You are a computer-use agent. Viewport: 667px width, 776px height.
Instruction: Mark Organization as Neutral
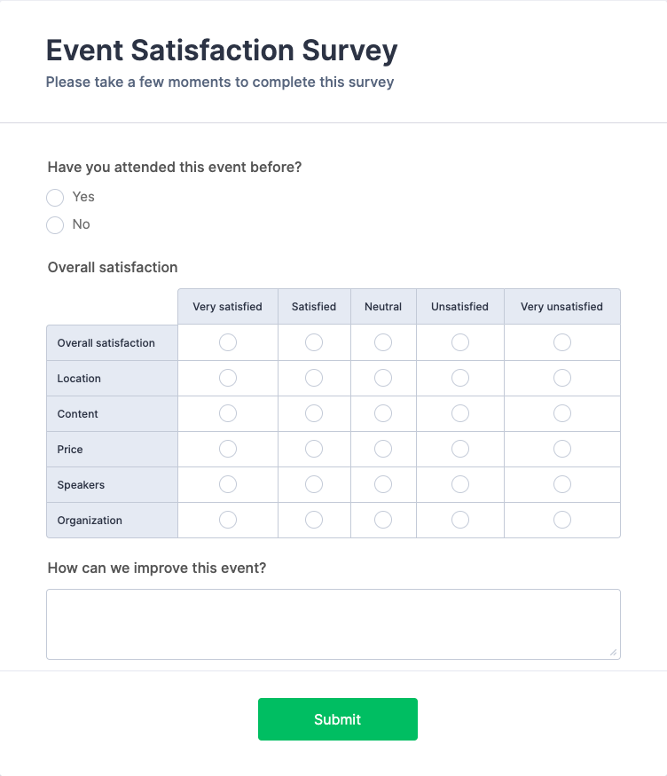coord(383,520)
